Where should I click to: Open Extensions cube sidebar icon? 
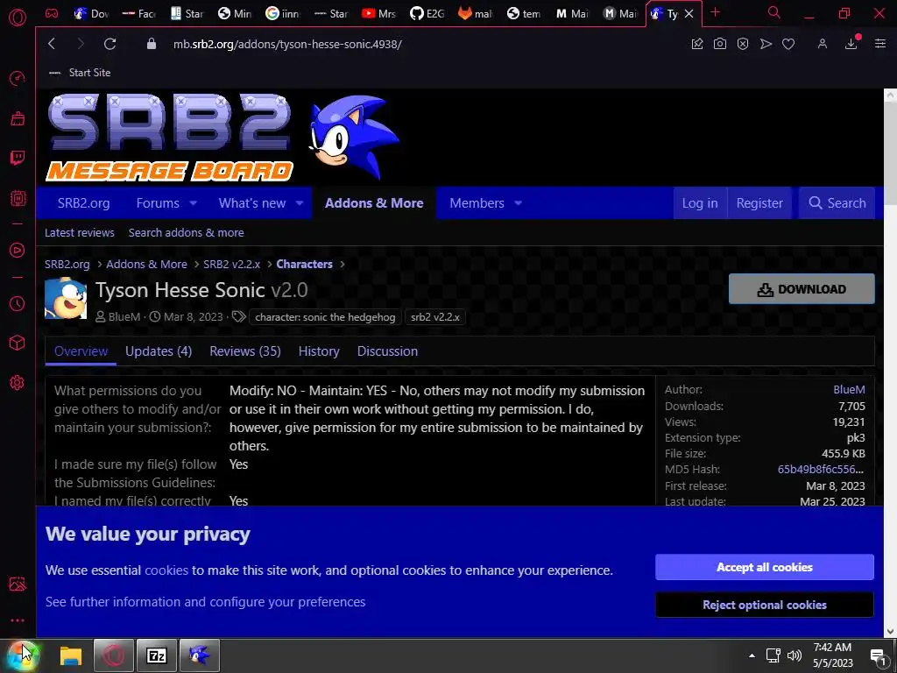point(18,343)
